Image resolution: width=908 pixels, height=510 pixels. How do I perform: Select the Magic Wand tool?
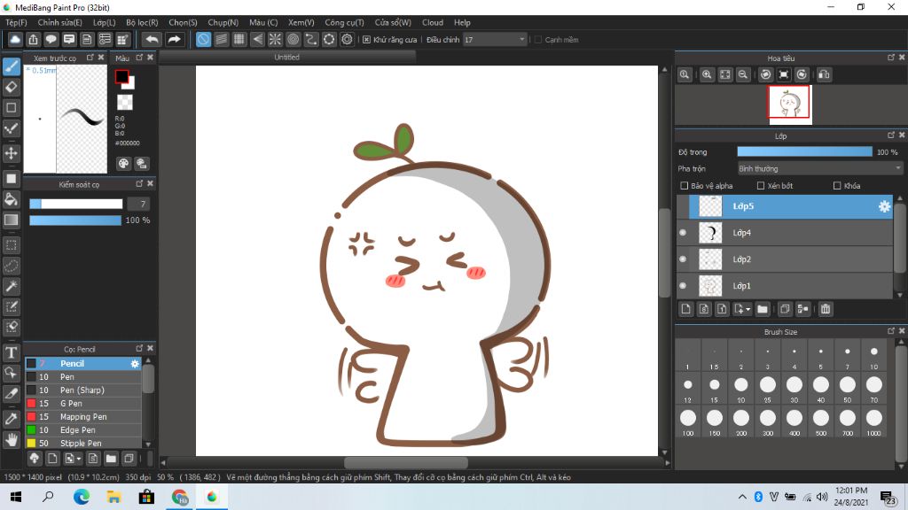12,286
